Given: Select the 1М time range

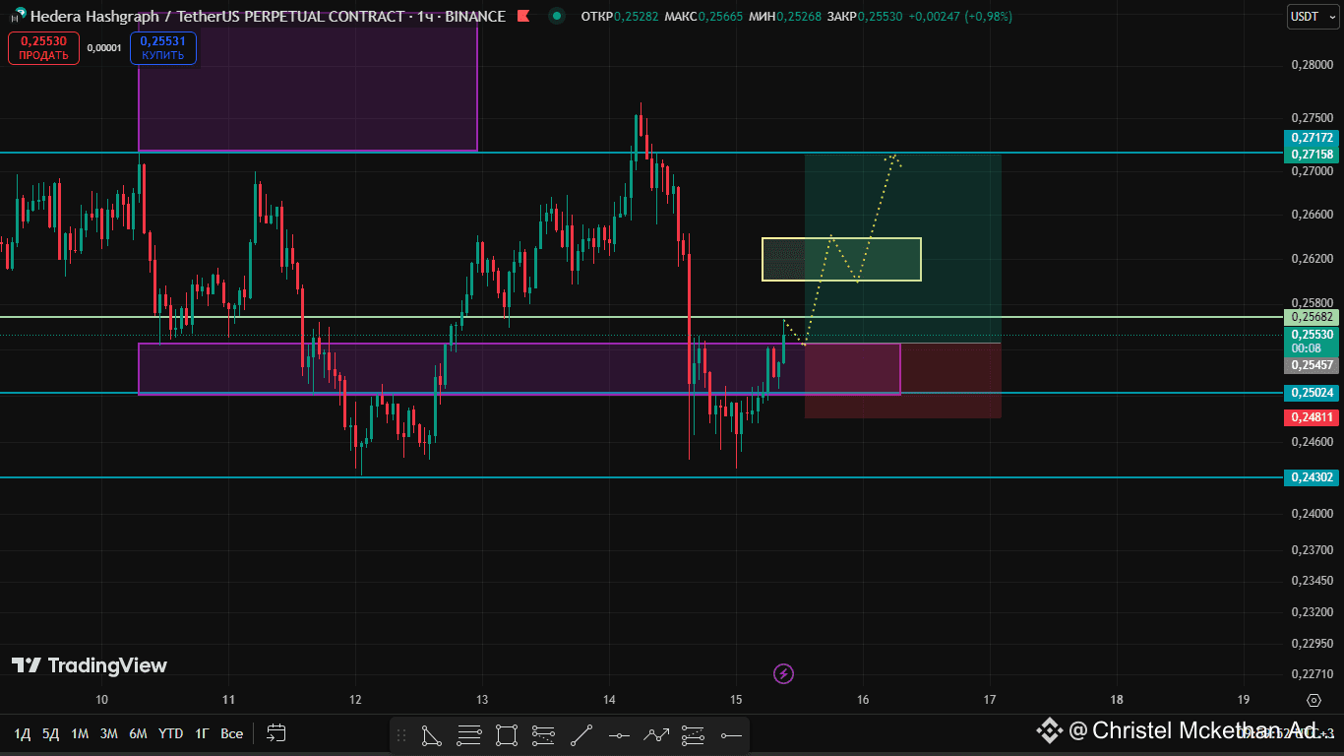Looking at the screenshot, I should [x=80, y=733].
